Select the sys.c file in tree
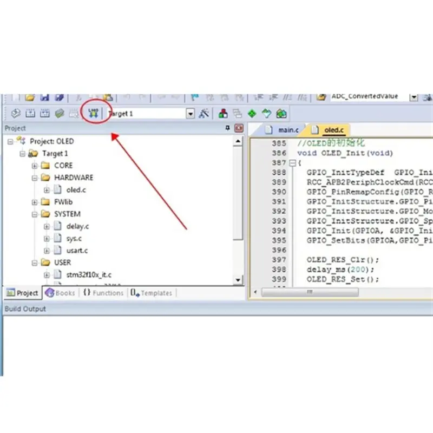 pyautogui.click(x=74, y=239)
